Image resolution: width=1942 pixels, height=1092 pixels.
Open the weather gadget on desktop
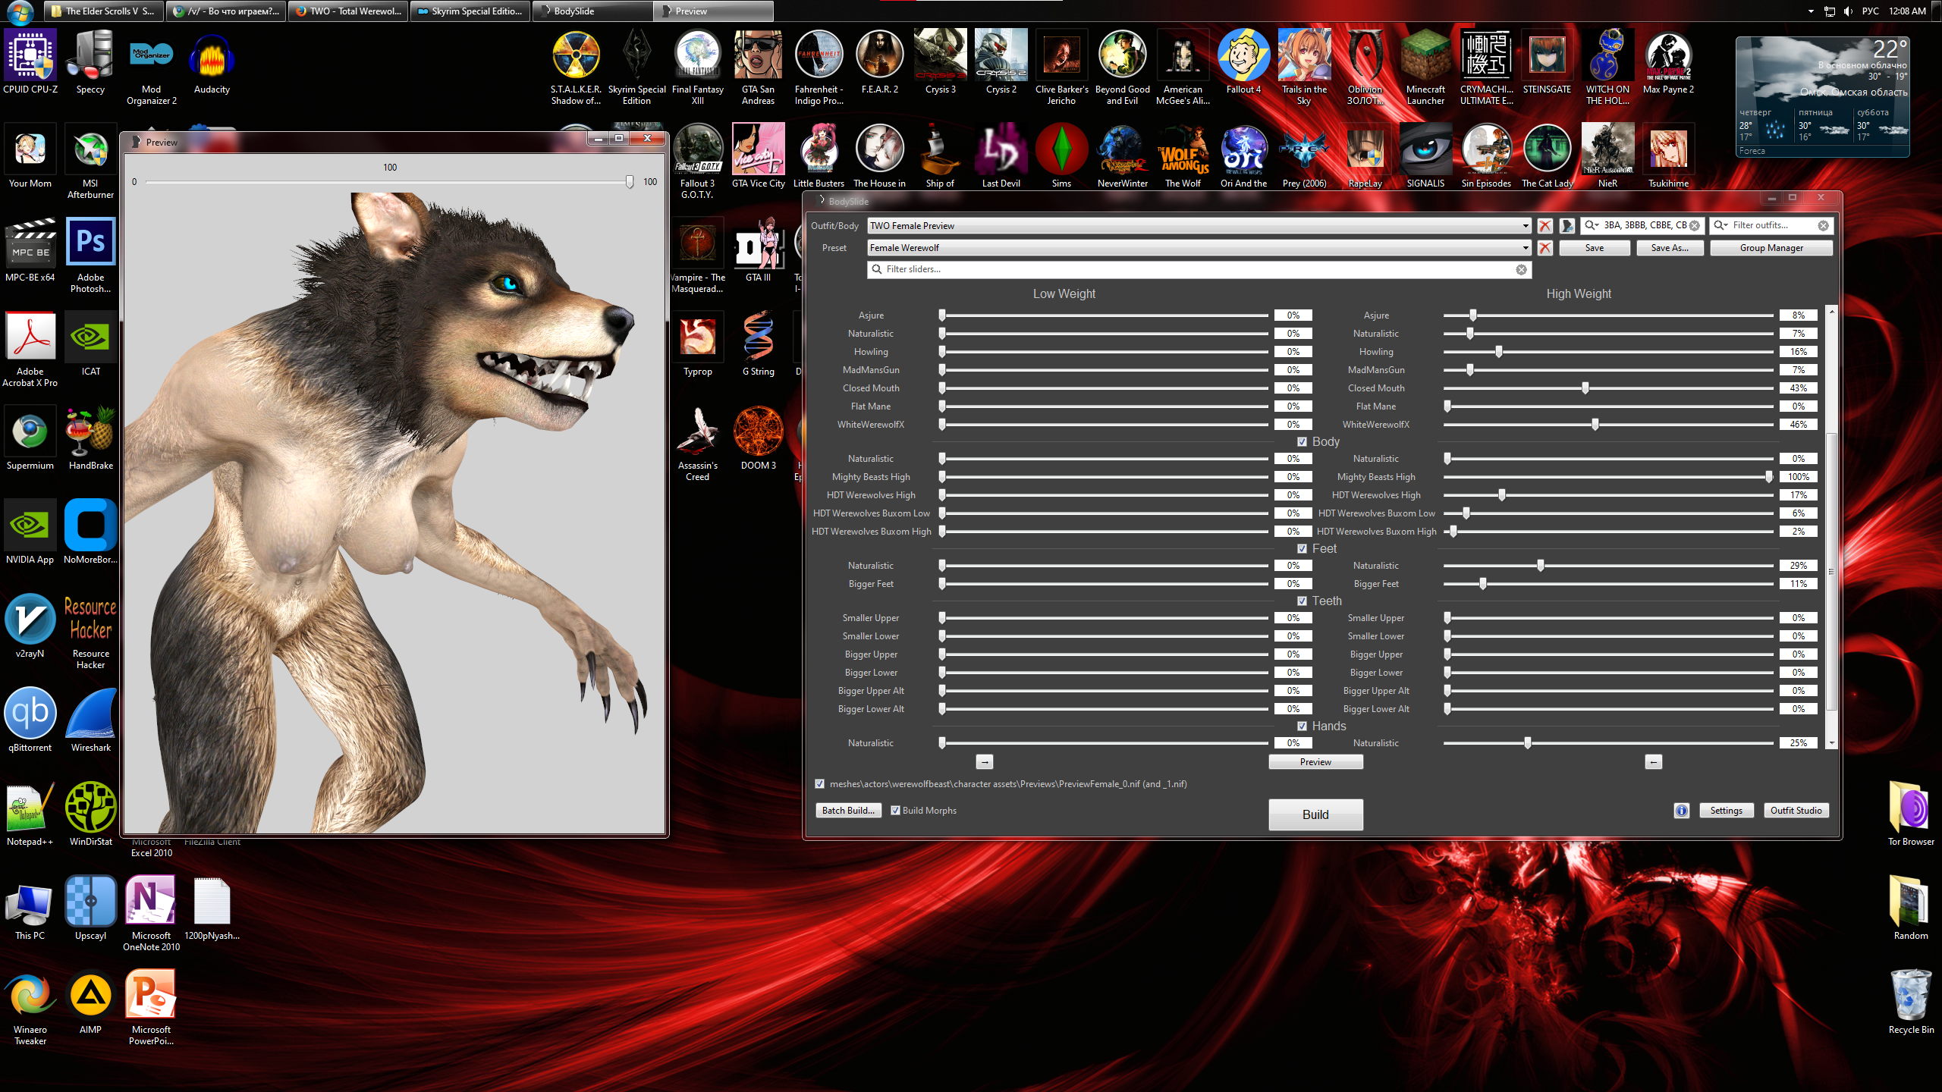pyautogui.click(x=1822, y=97)
